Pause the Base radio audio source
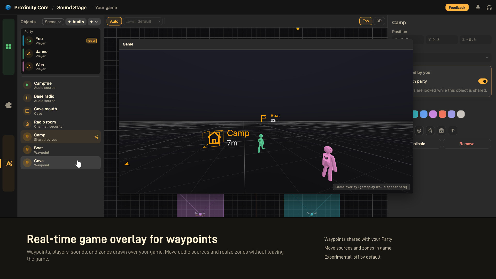The height and width of the screenshot is (279, 496). [27, 98]
